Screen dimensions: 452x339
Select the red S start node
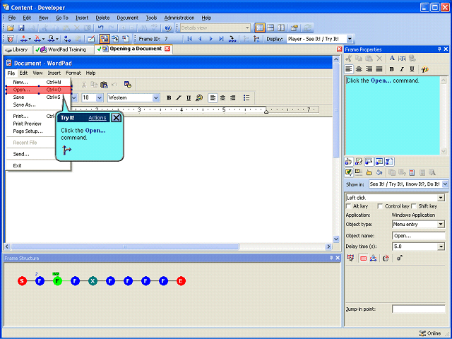(x=22, y=281)
